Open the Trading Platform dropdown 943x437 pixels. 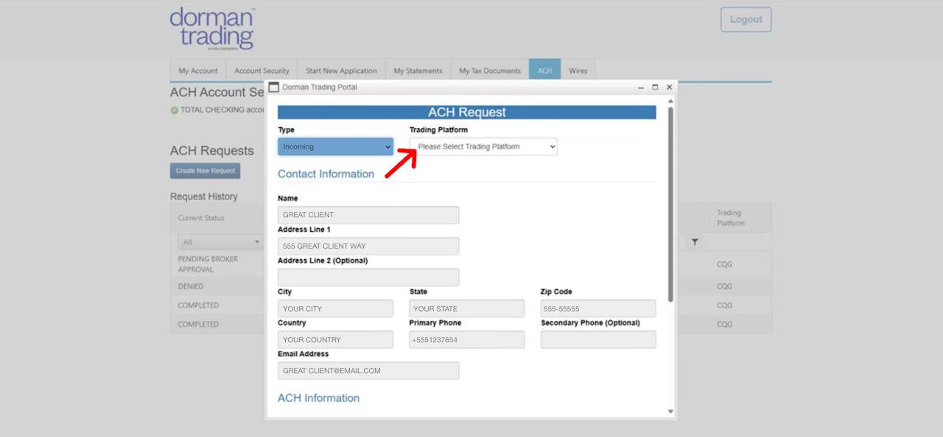[x=483, y=146]
